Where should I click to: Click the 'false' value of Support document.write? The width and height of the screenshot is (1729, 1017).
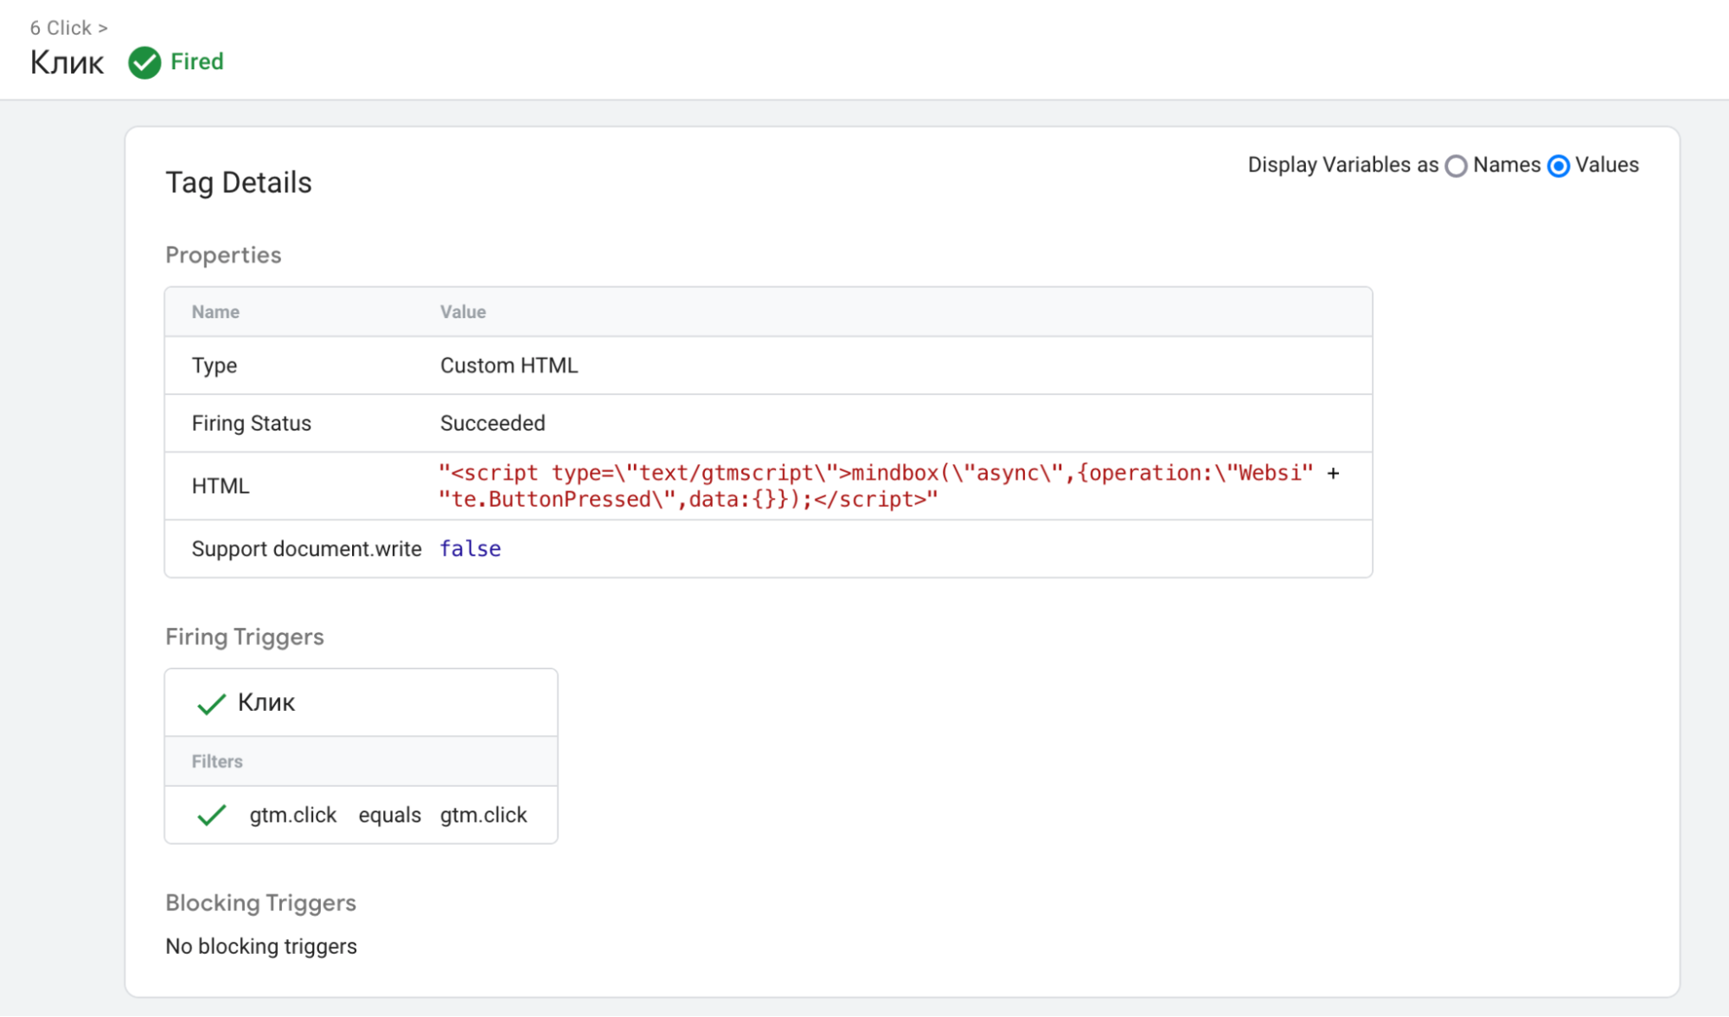pyautogui.click(x=471, y=549)
